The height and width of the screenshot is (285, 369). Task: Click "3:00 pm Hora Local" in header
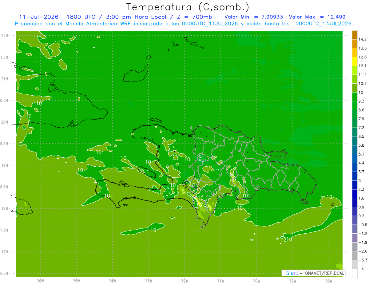click(137, 17)
